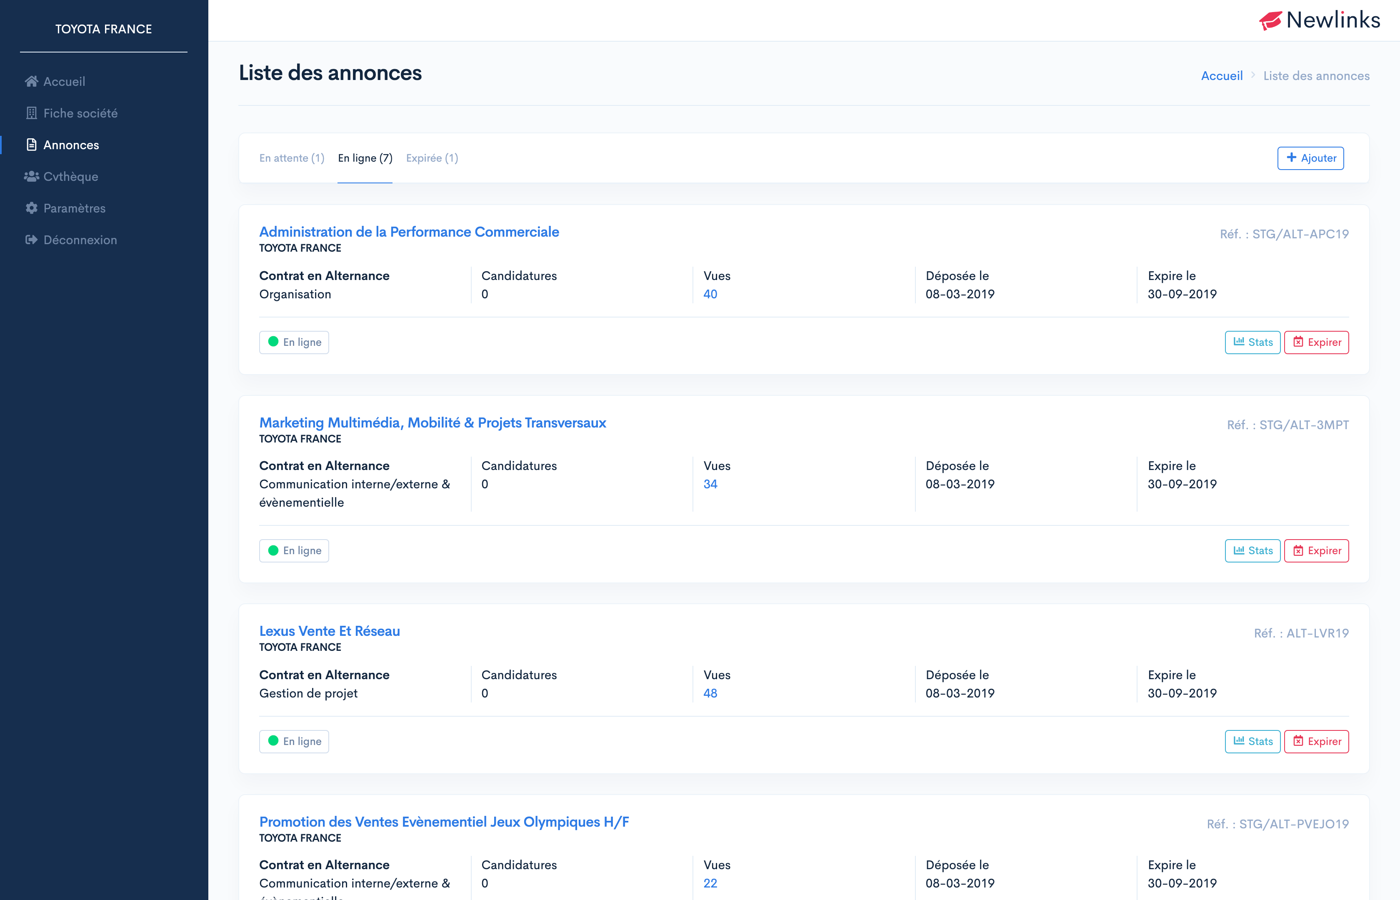The image size is (1400, 900).
Task: Click Expirer button for Administration de la Performance
Action: pyautogui.click(x=1316, y=342)
